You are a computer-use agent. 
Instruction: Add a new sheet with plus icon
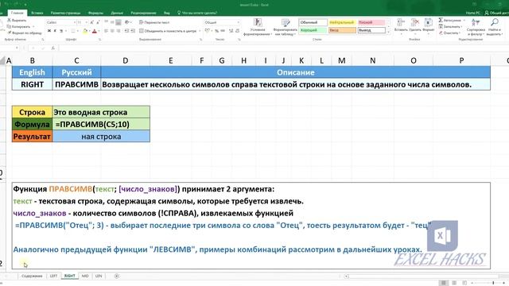[x=117, y=276]
